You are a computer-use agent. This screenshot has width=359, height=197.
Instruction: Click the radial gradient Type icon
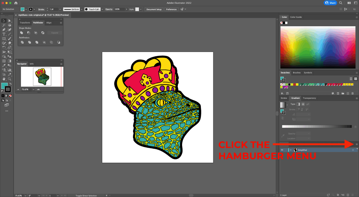(x=303, y=104)
